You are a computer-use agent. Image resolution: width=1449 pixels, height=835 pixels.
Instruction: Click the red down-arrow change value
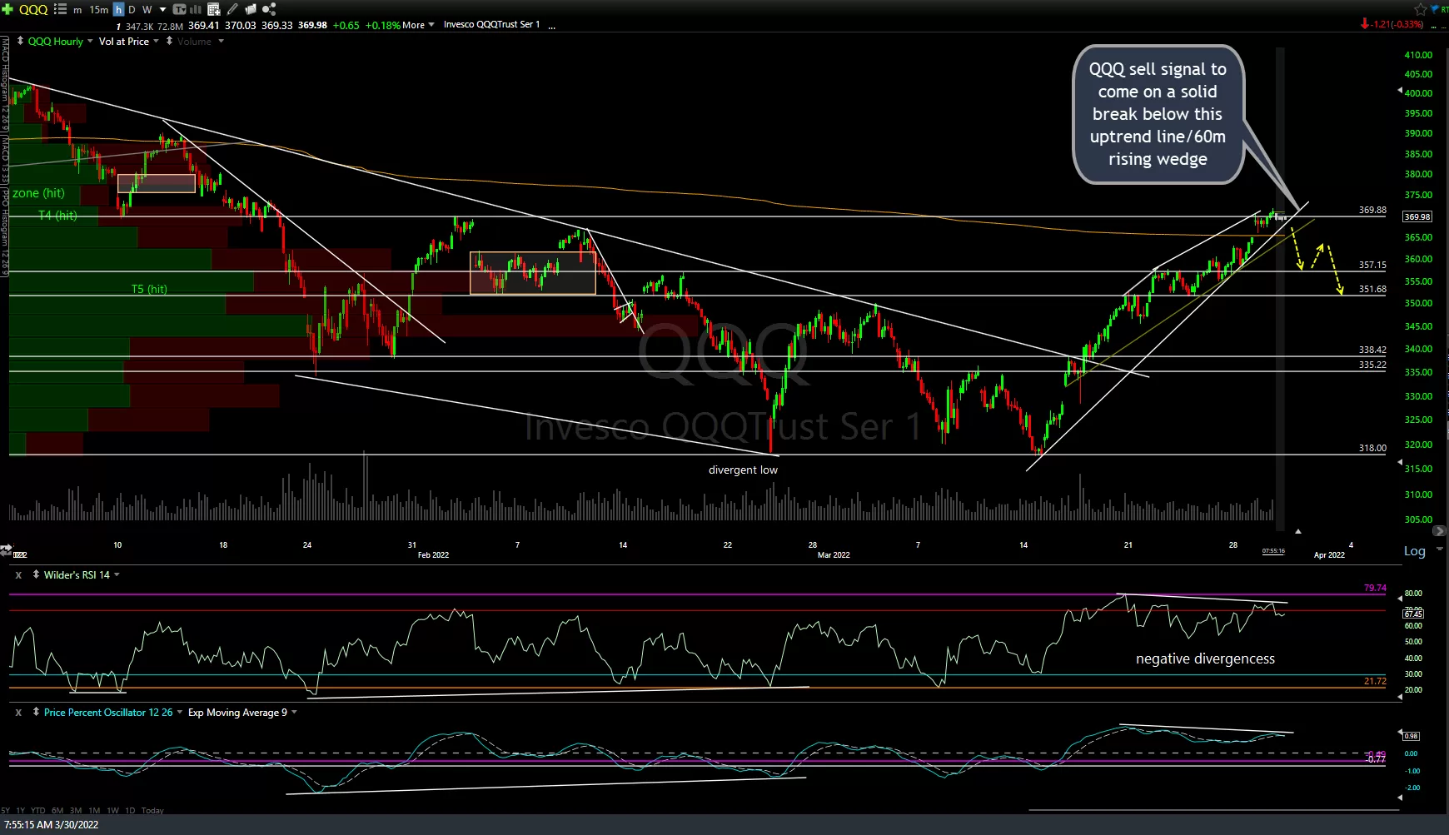(x=1392, y=24)
